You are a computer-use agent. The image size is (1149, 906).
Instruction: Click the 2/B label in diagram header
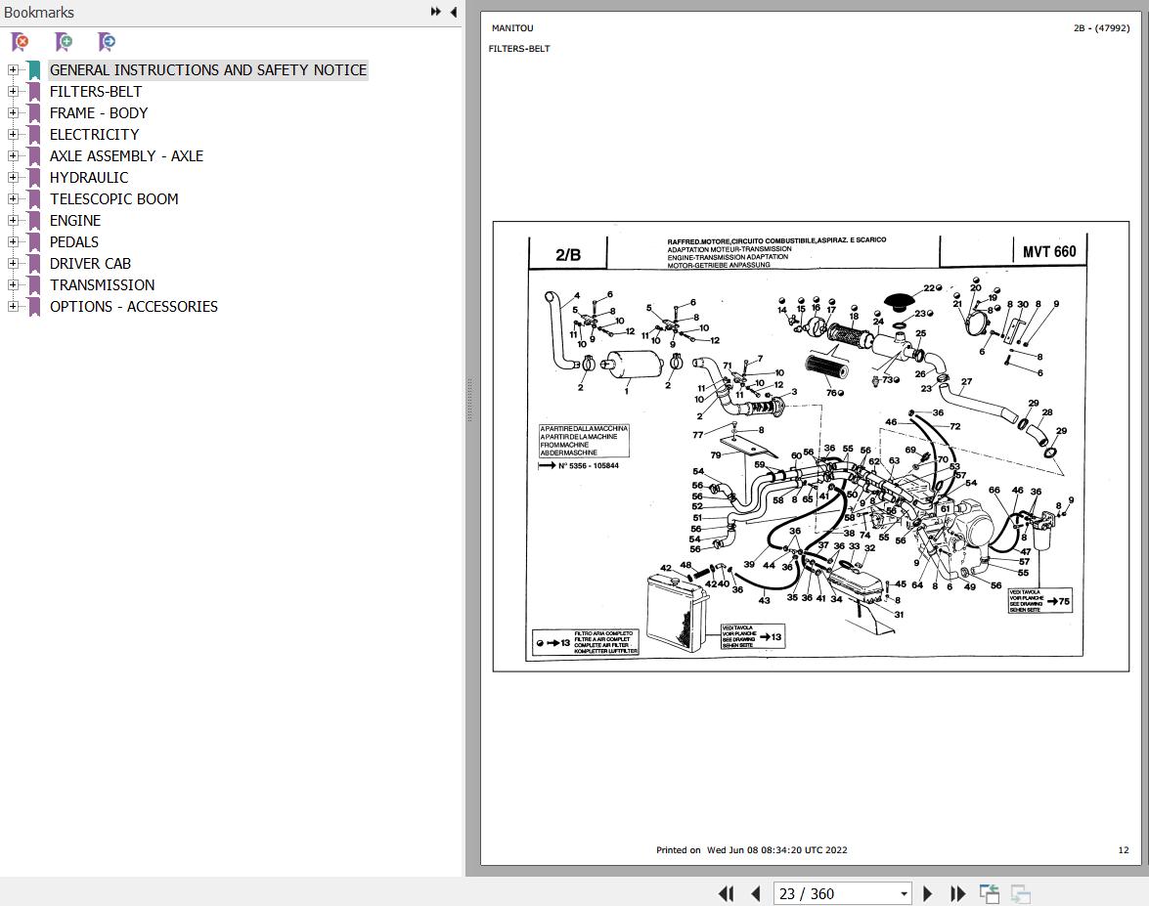click(x=568, y=255)
